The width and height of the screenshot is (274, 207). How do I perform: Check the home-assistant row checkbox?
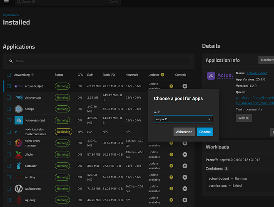(9, 120)
